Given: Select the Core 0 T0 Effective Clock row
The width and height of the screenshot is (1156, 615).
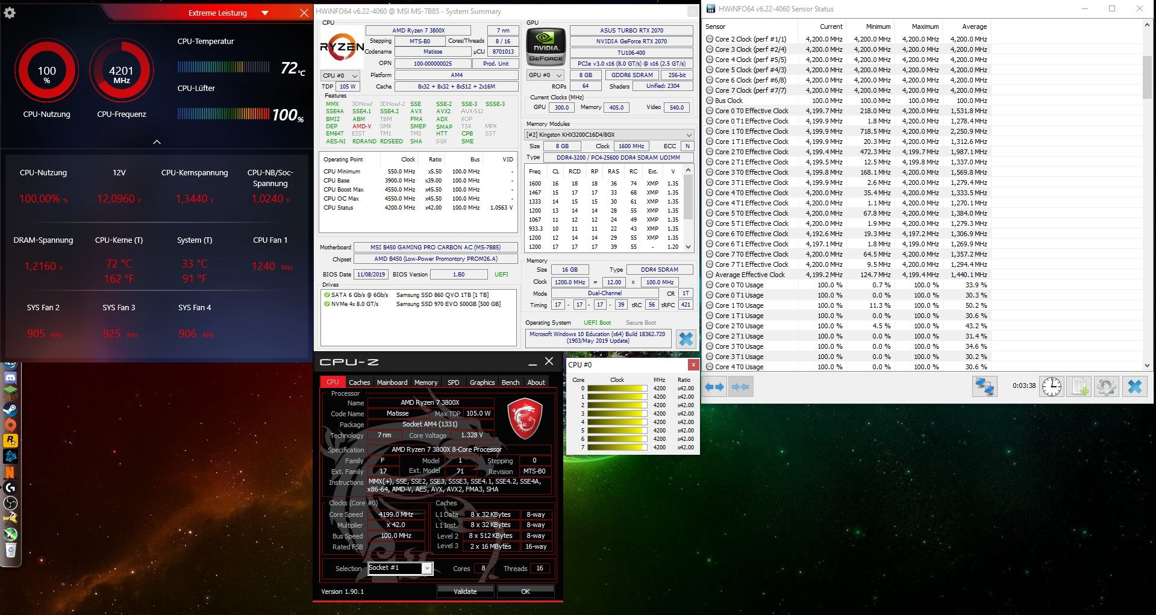Looking at the screenshot, I should point(846,111).
